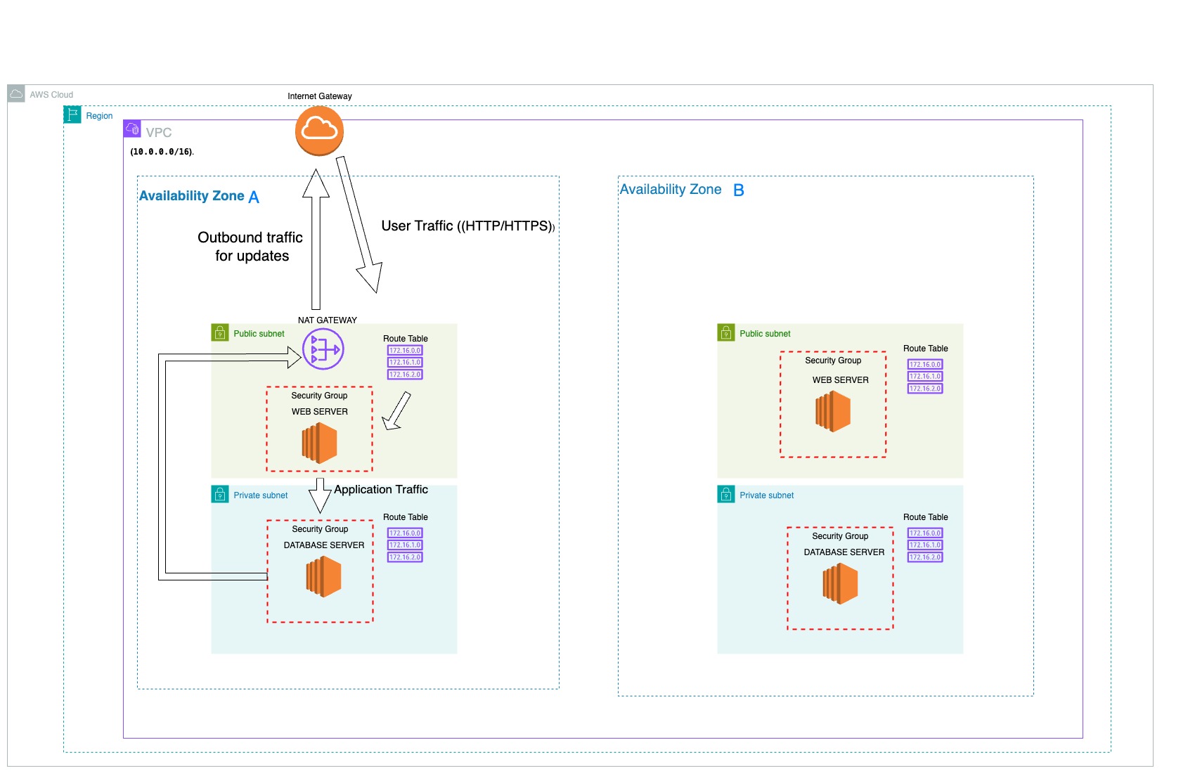Click the lock icon on Zone B public subnet
The width and height of the screenshot is (1195, 773).
tap(725, 333)
